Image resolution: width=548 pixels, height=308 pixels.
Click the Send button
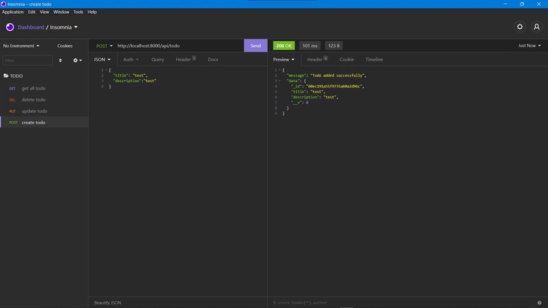(256, 46)
